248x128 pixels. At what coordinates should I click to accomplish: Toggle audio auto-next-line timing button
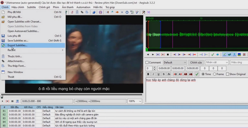click(x=229, y=55)
